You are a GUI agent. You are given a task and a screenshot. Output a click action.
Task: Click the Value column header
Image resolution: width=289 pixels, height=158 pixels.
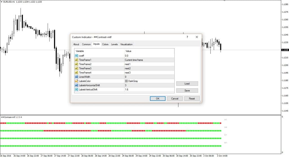pyautogui.click(x=149, y=51)
